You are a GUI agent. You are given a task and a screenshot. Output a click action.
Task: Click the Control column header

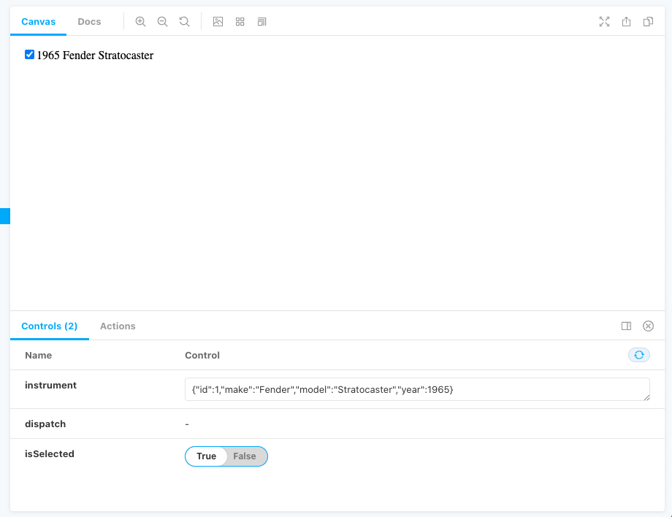tap(202, 355)
